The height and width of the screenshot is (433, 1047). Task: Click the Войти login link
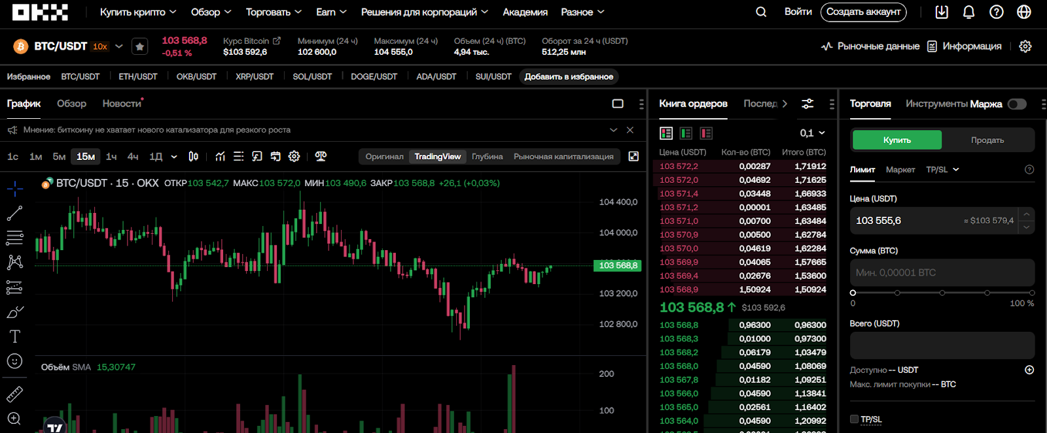pos(798,12)
